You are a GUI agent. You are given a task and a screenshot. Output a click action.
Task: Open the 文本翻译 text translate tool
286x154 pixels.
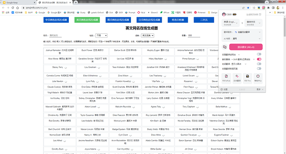pyautogui.click(x=237, y=78)
